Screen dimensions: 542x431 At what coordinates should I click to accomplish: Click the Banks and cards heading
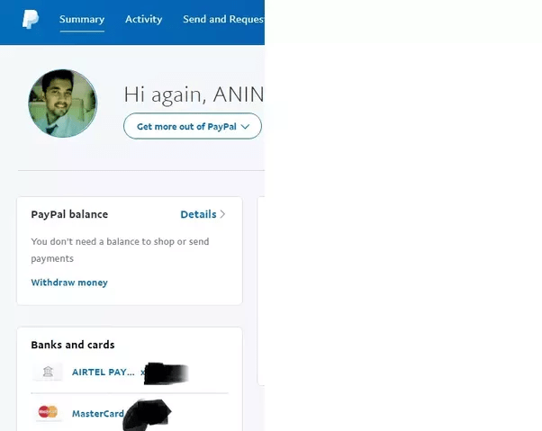[x=73, y=345]
